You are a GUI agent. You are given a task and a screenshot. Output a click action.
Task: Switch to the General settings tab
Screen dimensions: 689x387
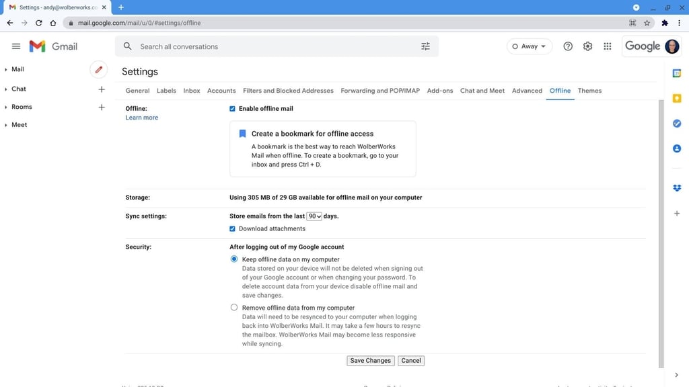click(x=137, y=91)
